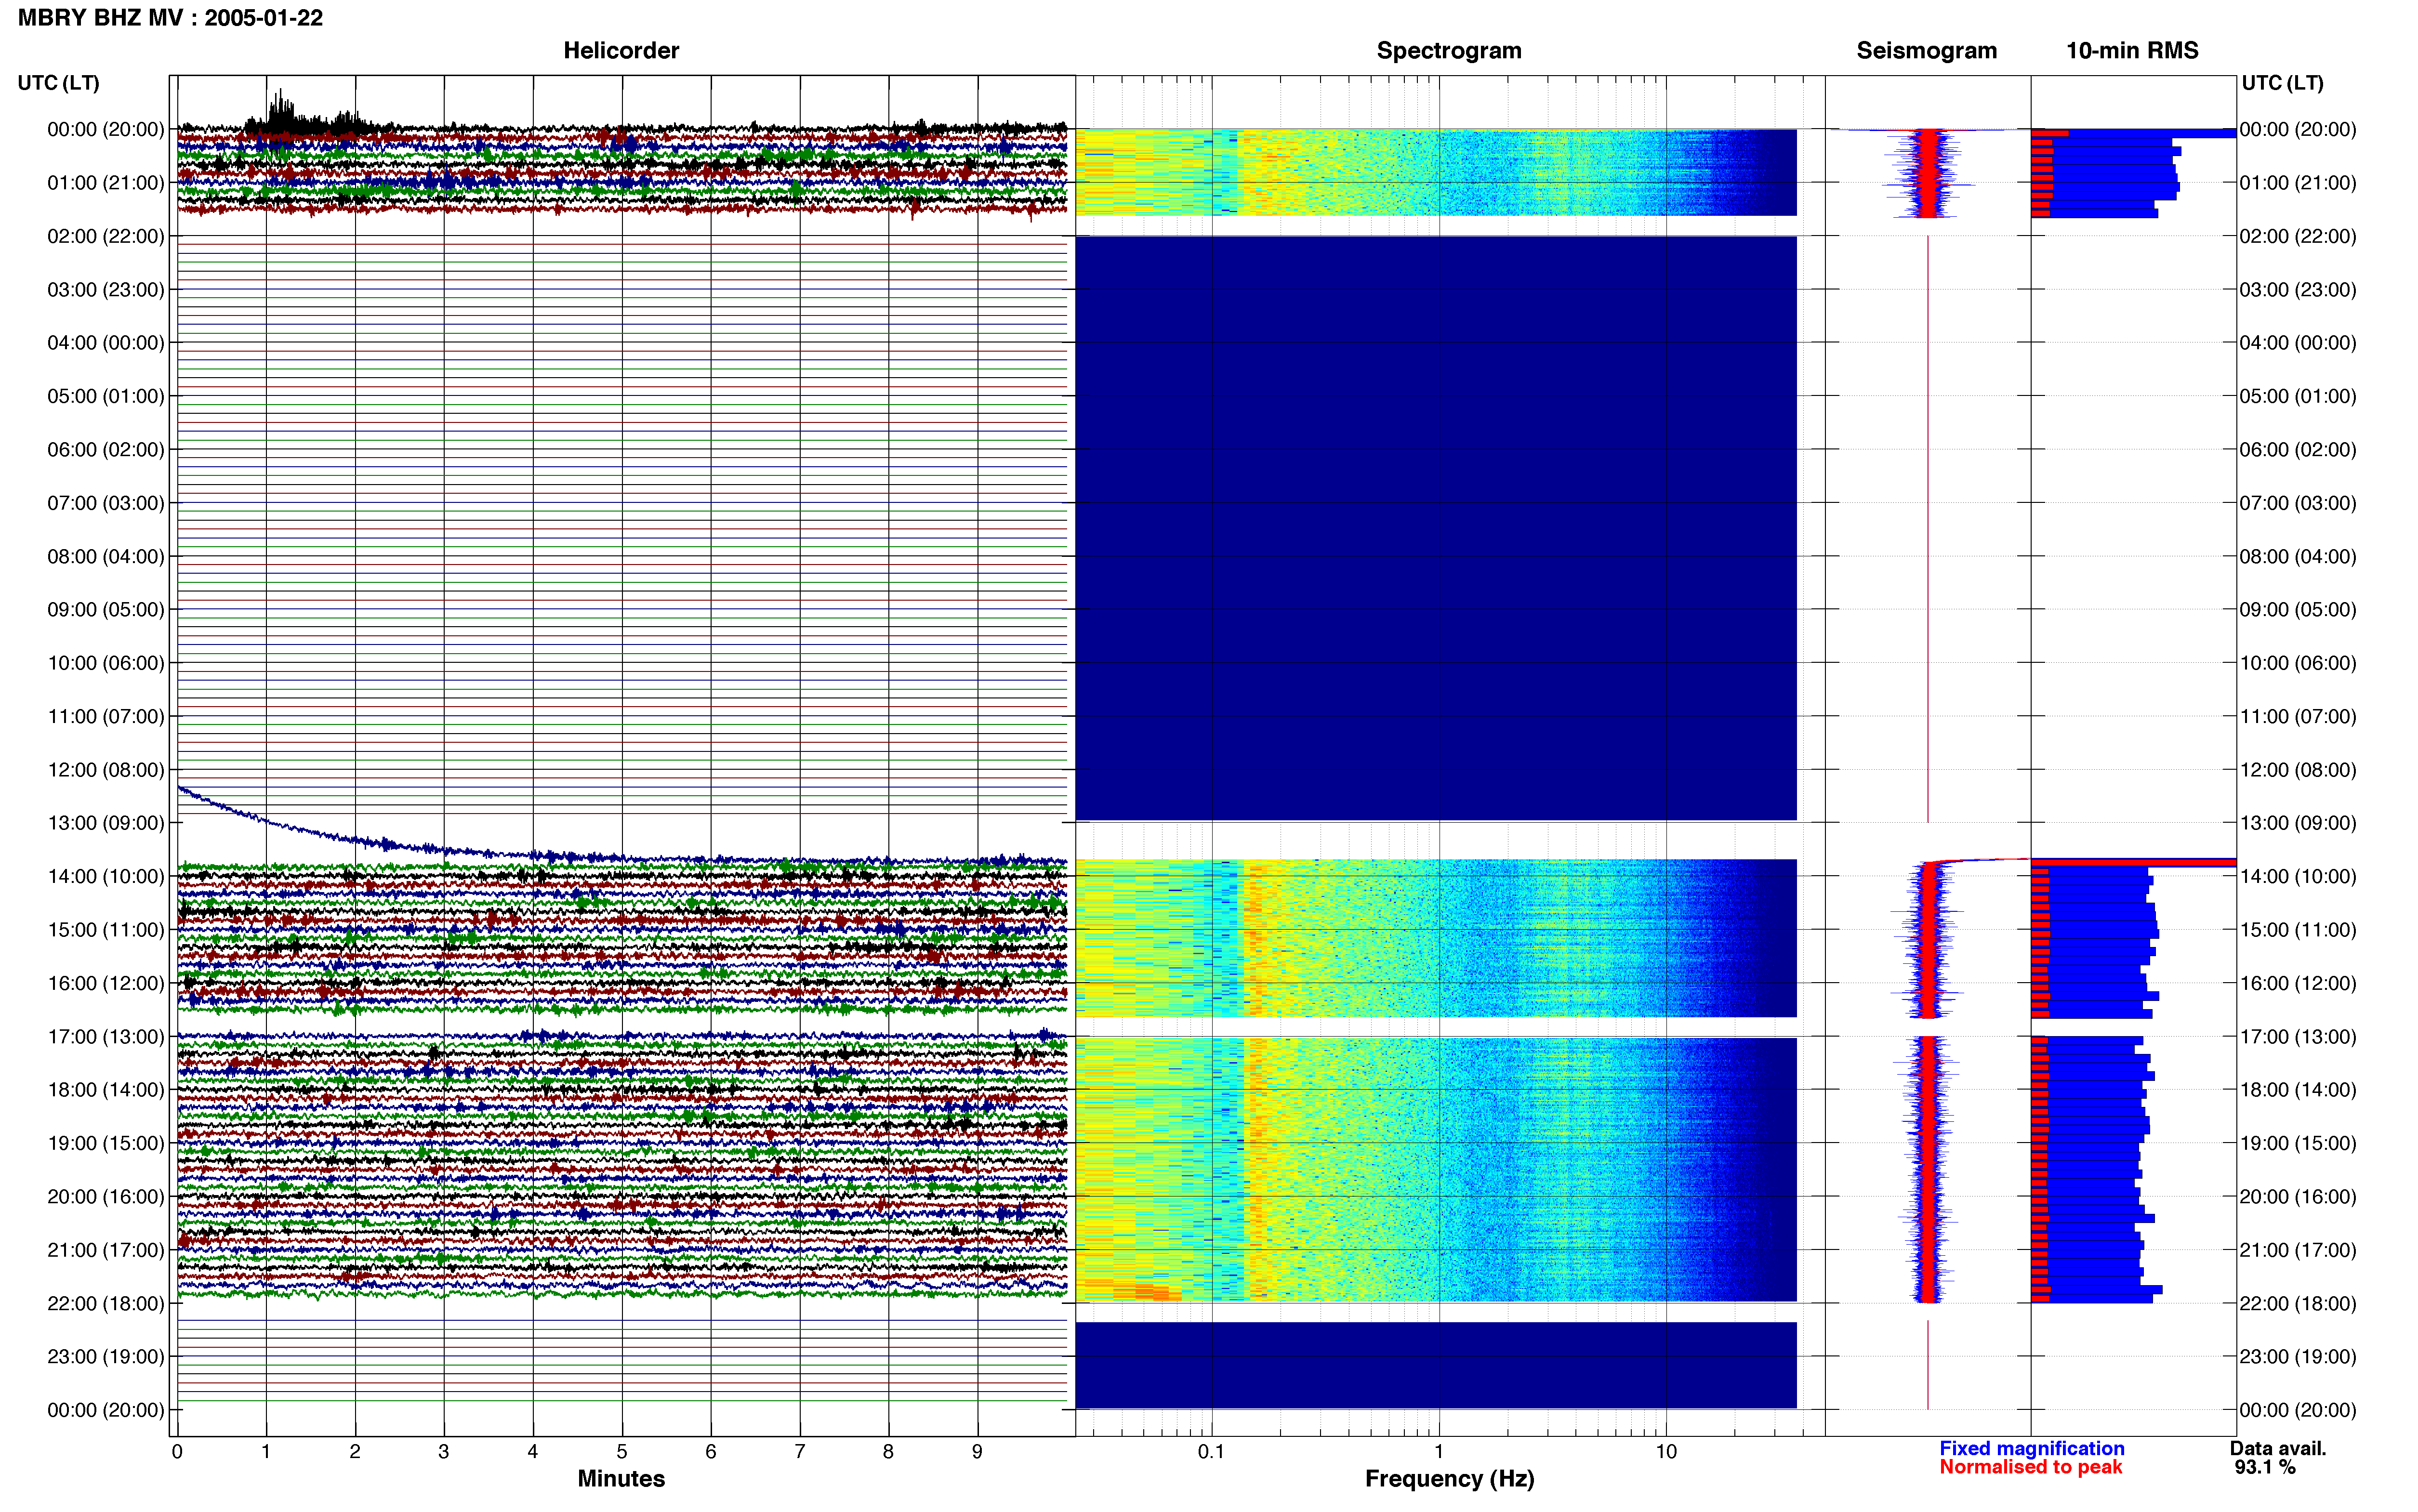Image resolution: width=2418 pixels, height=1512 pixels.
Task: Click '21:00 (17:00)' on the RMS panel time axis
Action: point(2298,1250)
